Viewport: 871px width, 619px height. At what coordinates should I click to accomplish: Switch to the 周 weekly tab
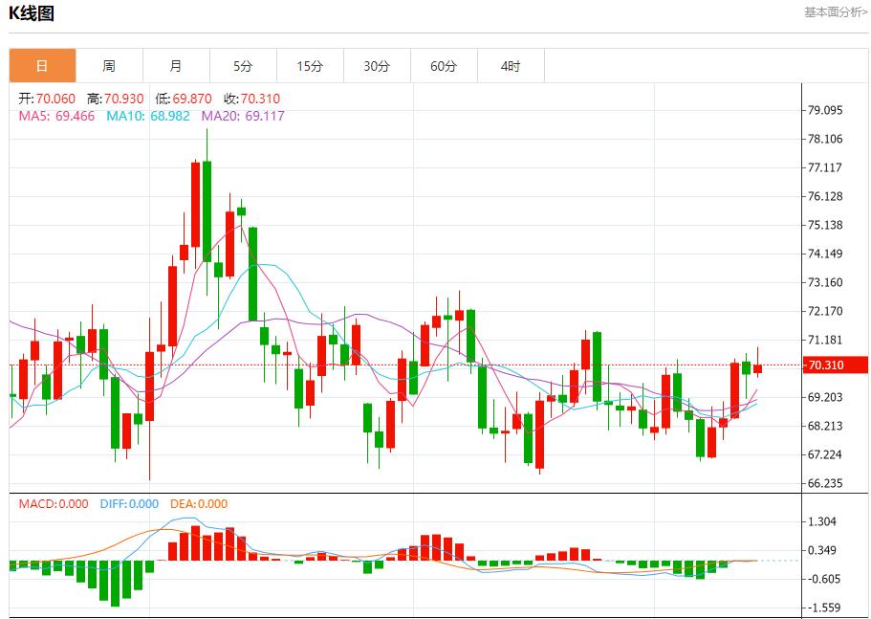(109, 66)
